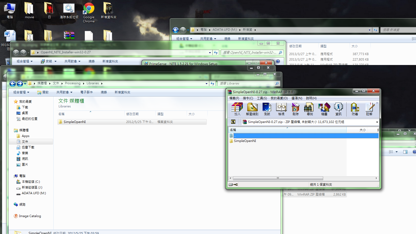Open the 我的最愛(O) menu in WinRAR
The width and height of the screenshot is (416, 234).
tap(279, 98)
